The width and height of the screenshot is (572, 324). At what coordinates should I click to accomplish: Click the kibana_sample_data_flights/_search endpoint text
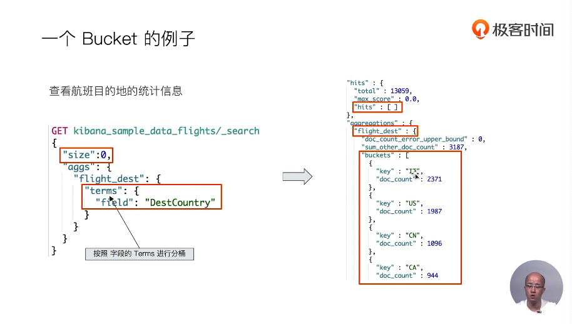[166, 131]
